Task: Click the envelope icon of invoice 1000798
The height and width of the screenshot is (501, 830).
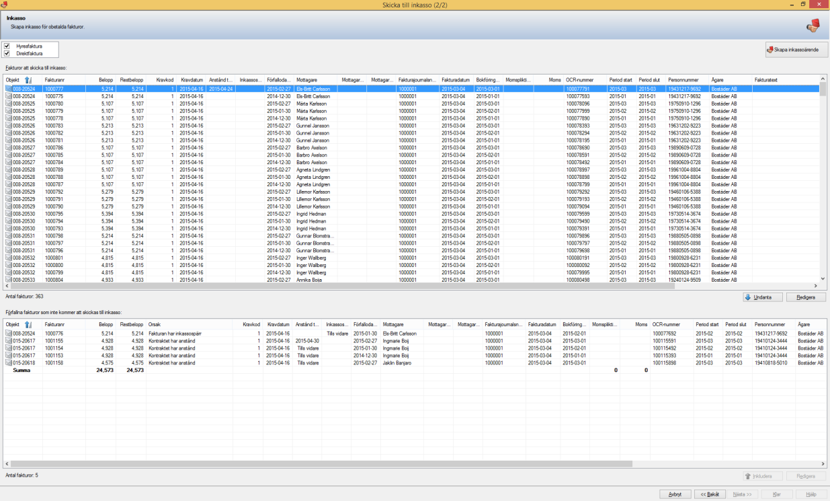Action: 9,235
